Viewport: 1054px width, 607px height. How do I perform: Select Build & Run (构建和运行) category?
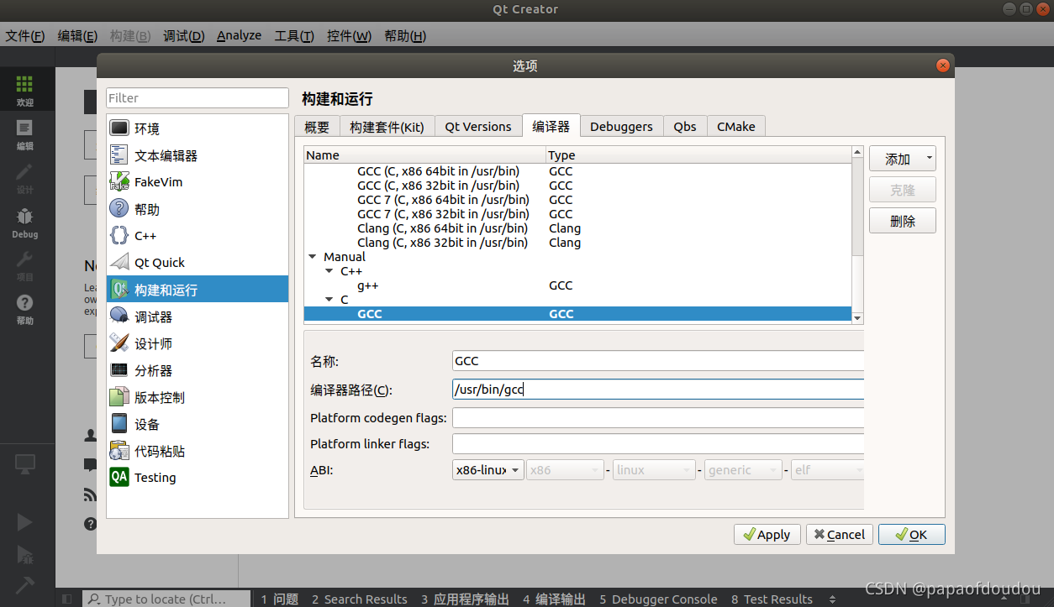point(198,290)
